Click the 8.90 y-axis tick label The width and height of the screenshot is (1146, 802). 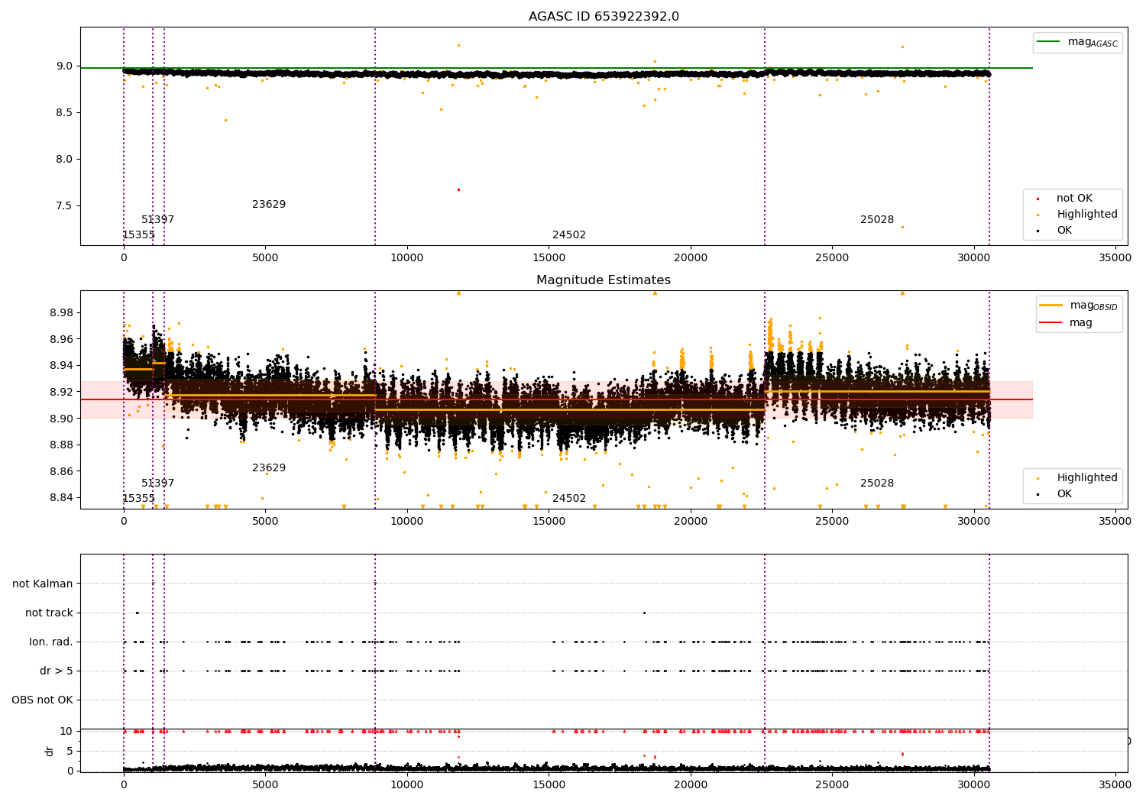point(61,419)
